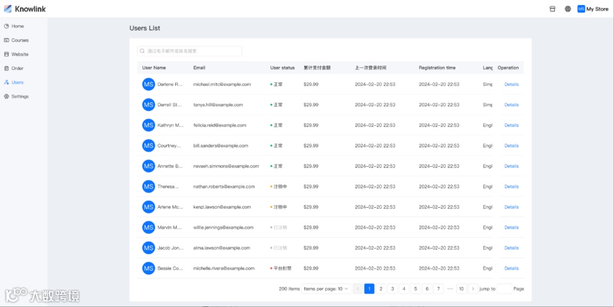The width and height of the screenshot is (614, 307).
Task: Click Bessie Co... user avatar
Action: pyautogui.click(x=148, y=268)
